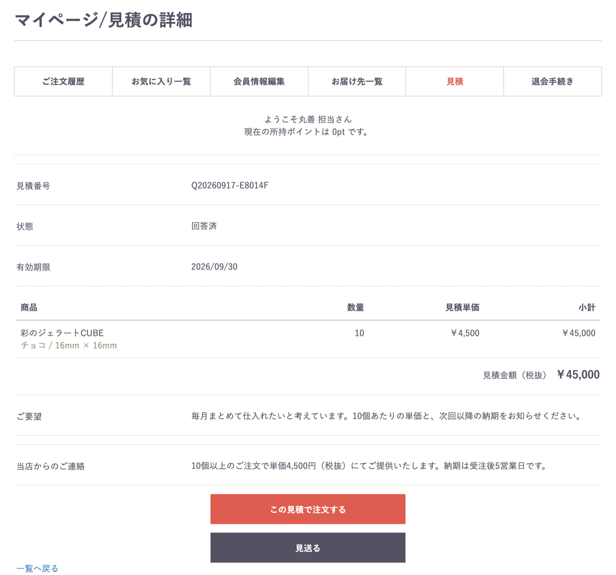Select the お届け先一覧 tab
The image size is (616, 575).
[357, 81]
